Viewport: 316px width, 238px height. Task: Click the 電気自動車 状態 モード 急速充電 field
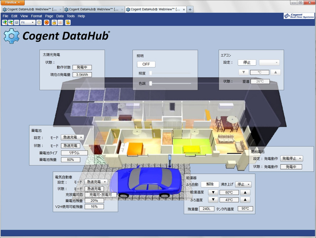click(x=94, y=189)
